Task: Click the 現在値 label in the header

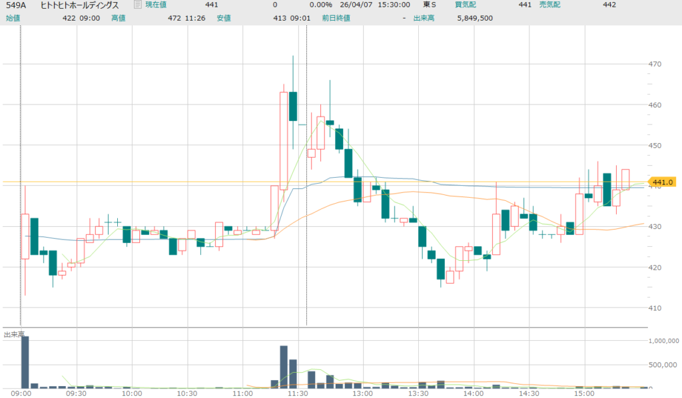Action: point(157,5)
